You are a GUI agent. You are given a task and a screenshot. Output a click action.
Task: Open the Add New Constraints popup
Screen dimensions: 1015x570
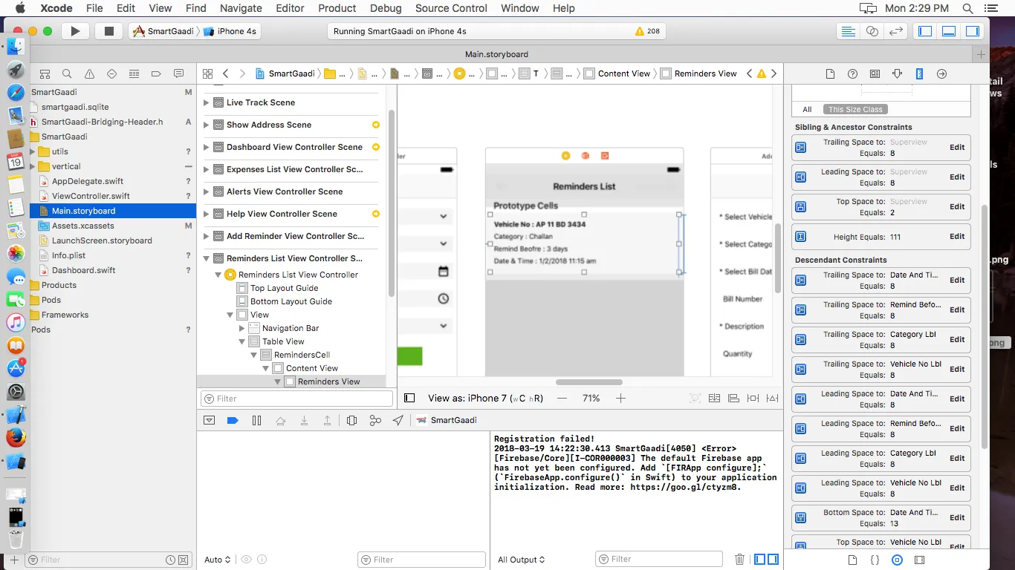coord(753,398)
